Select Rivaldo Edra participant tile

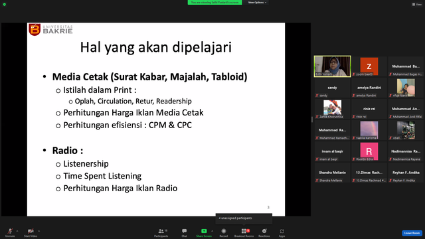[x=369, y=151]
